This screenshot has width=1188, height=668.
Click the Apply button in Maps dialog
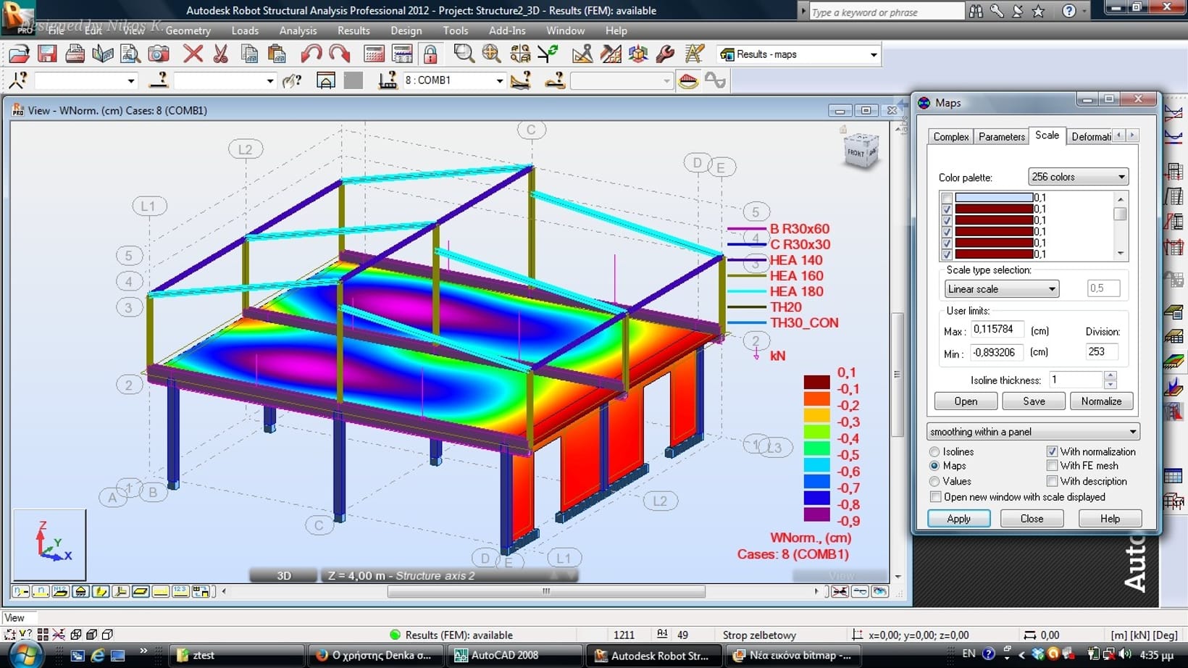(x=958, y=519)
